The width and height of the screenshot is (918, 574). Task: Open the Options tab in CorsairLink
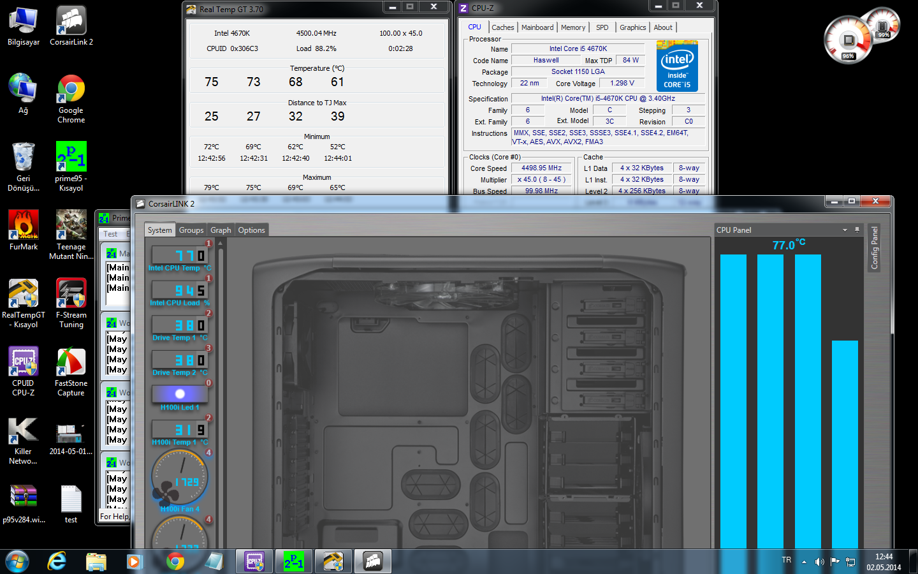(x=251, y=230)
